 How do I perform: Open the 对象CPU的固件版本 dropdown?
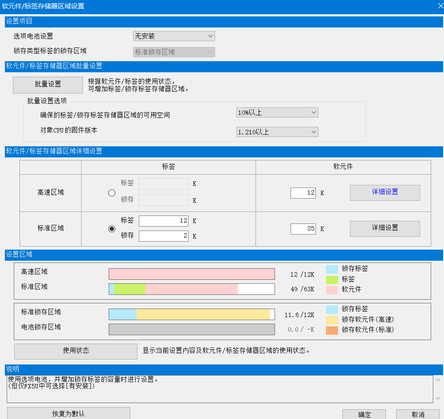pyautogui.click(x=277, y=132)
